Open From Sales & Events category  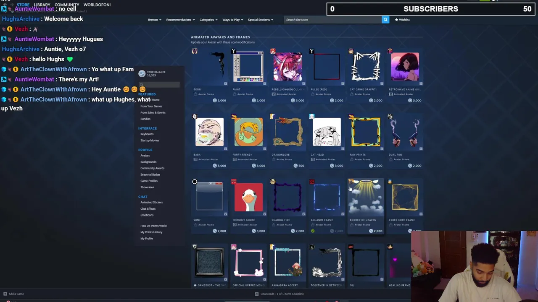(x=153, y=112)
